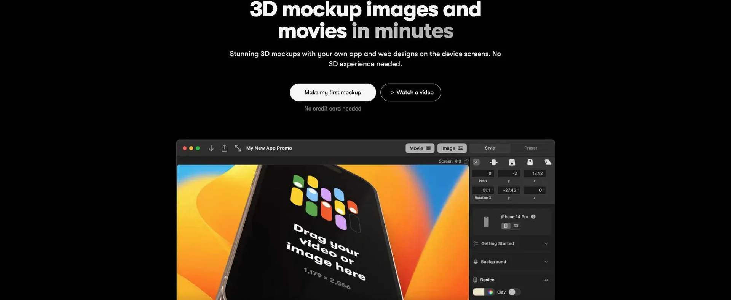
Task: Select the Image mode button
Action: point(452,148)
